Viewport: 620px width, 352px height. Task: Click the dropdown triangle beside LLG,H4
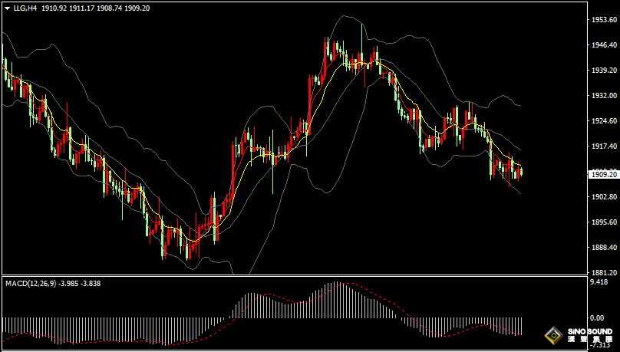point(7,7)
